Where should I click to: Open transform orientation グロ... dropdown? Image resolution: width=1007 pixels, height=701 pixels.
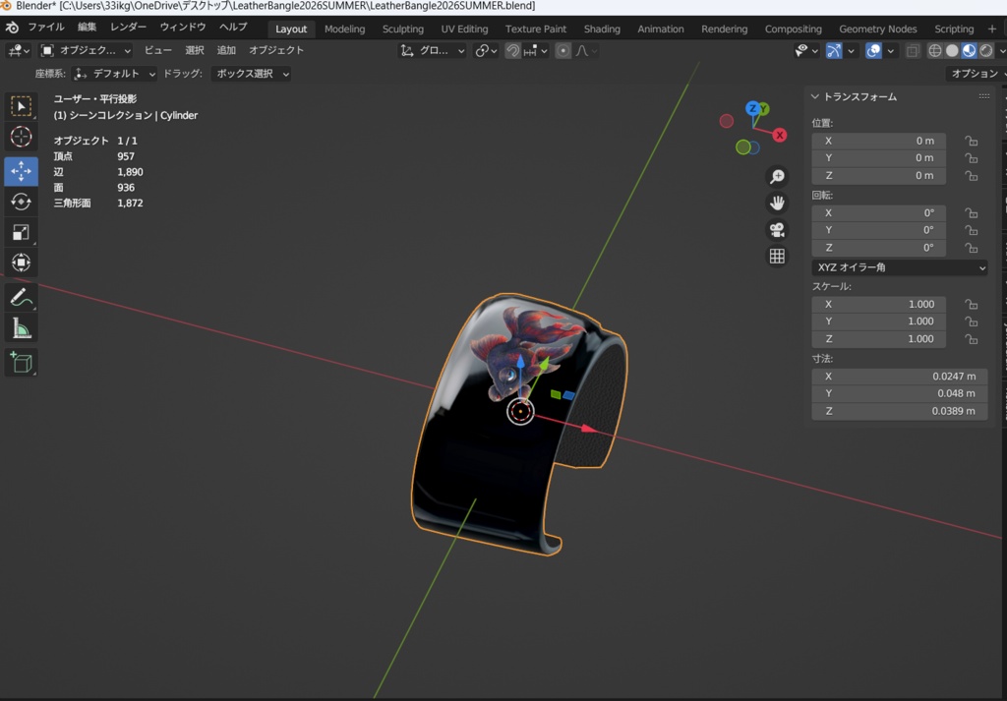tap(433, 51)
